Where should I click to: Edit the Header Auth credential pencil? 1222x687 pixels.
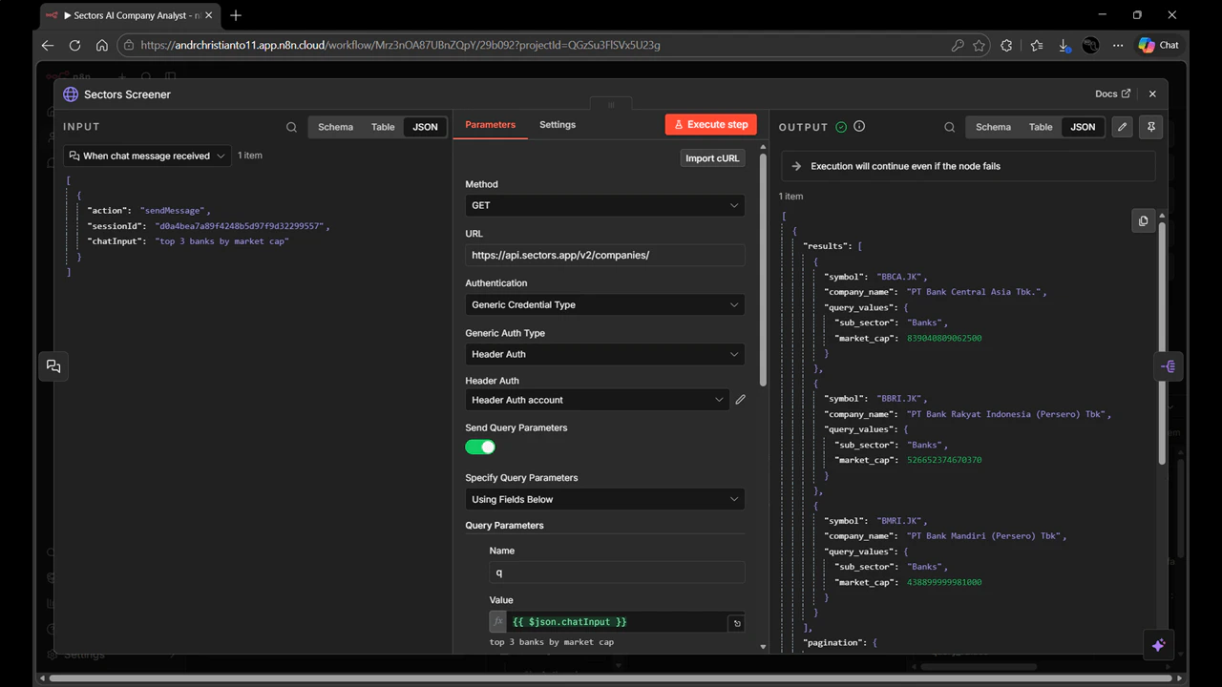740,400
